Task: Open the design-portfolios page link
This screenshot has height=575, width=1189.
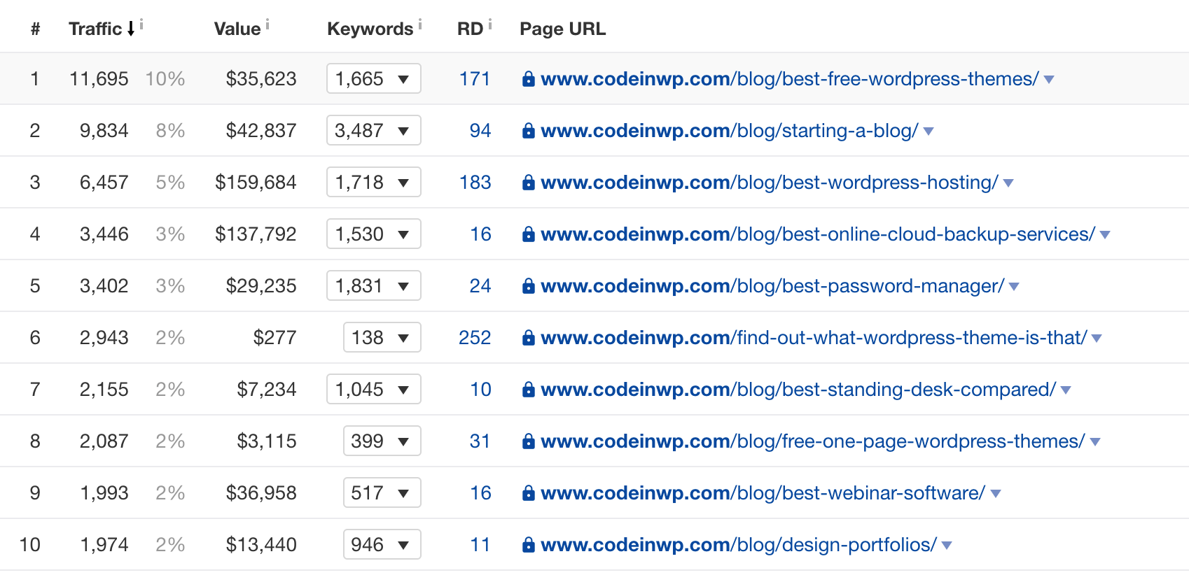Action: [739, 545]
